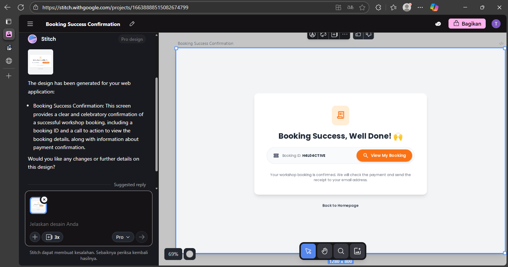Open the zoom search tool
This screenshot has height=267, width=508.
tap(341, 251)
